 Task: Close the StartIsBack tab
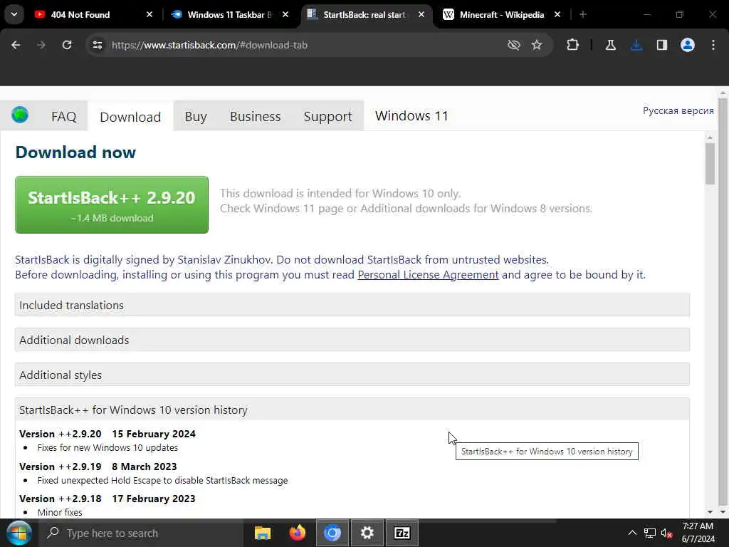click(x=421, y=14)
